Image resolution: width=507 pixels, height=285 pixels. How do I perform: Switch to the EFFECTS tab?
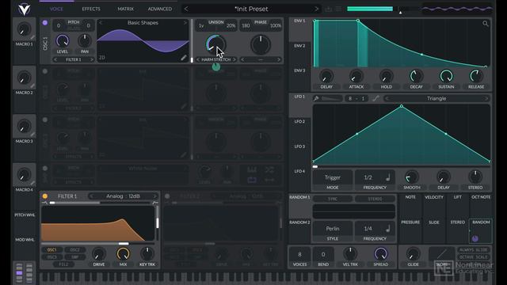click(91, 9)
